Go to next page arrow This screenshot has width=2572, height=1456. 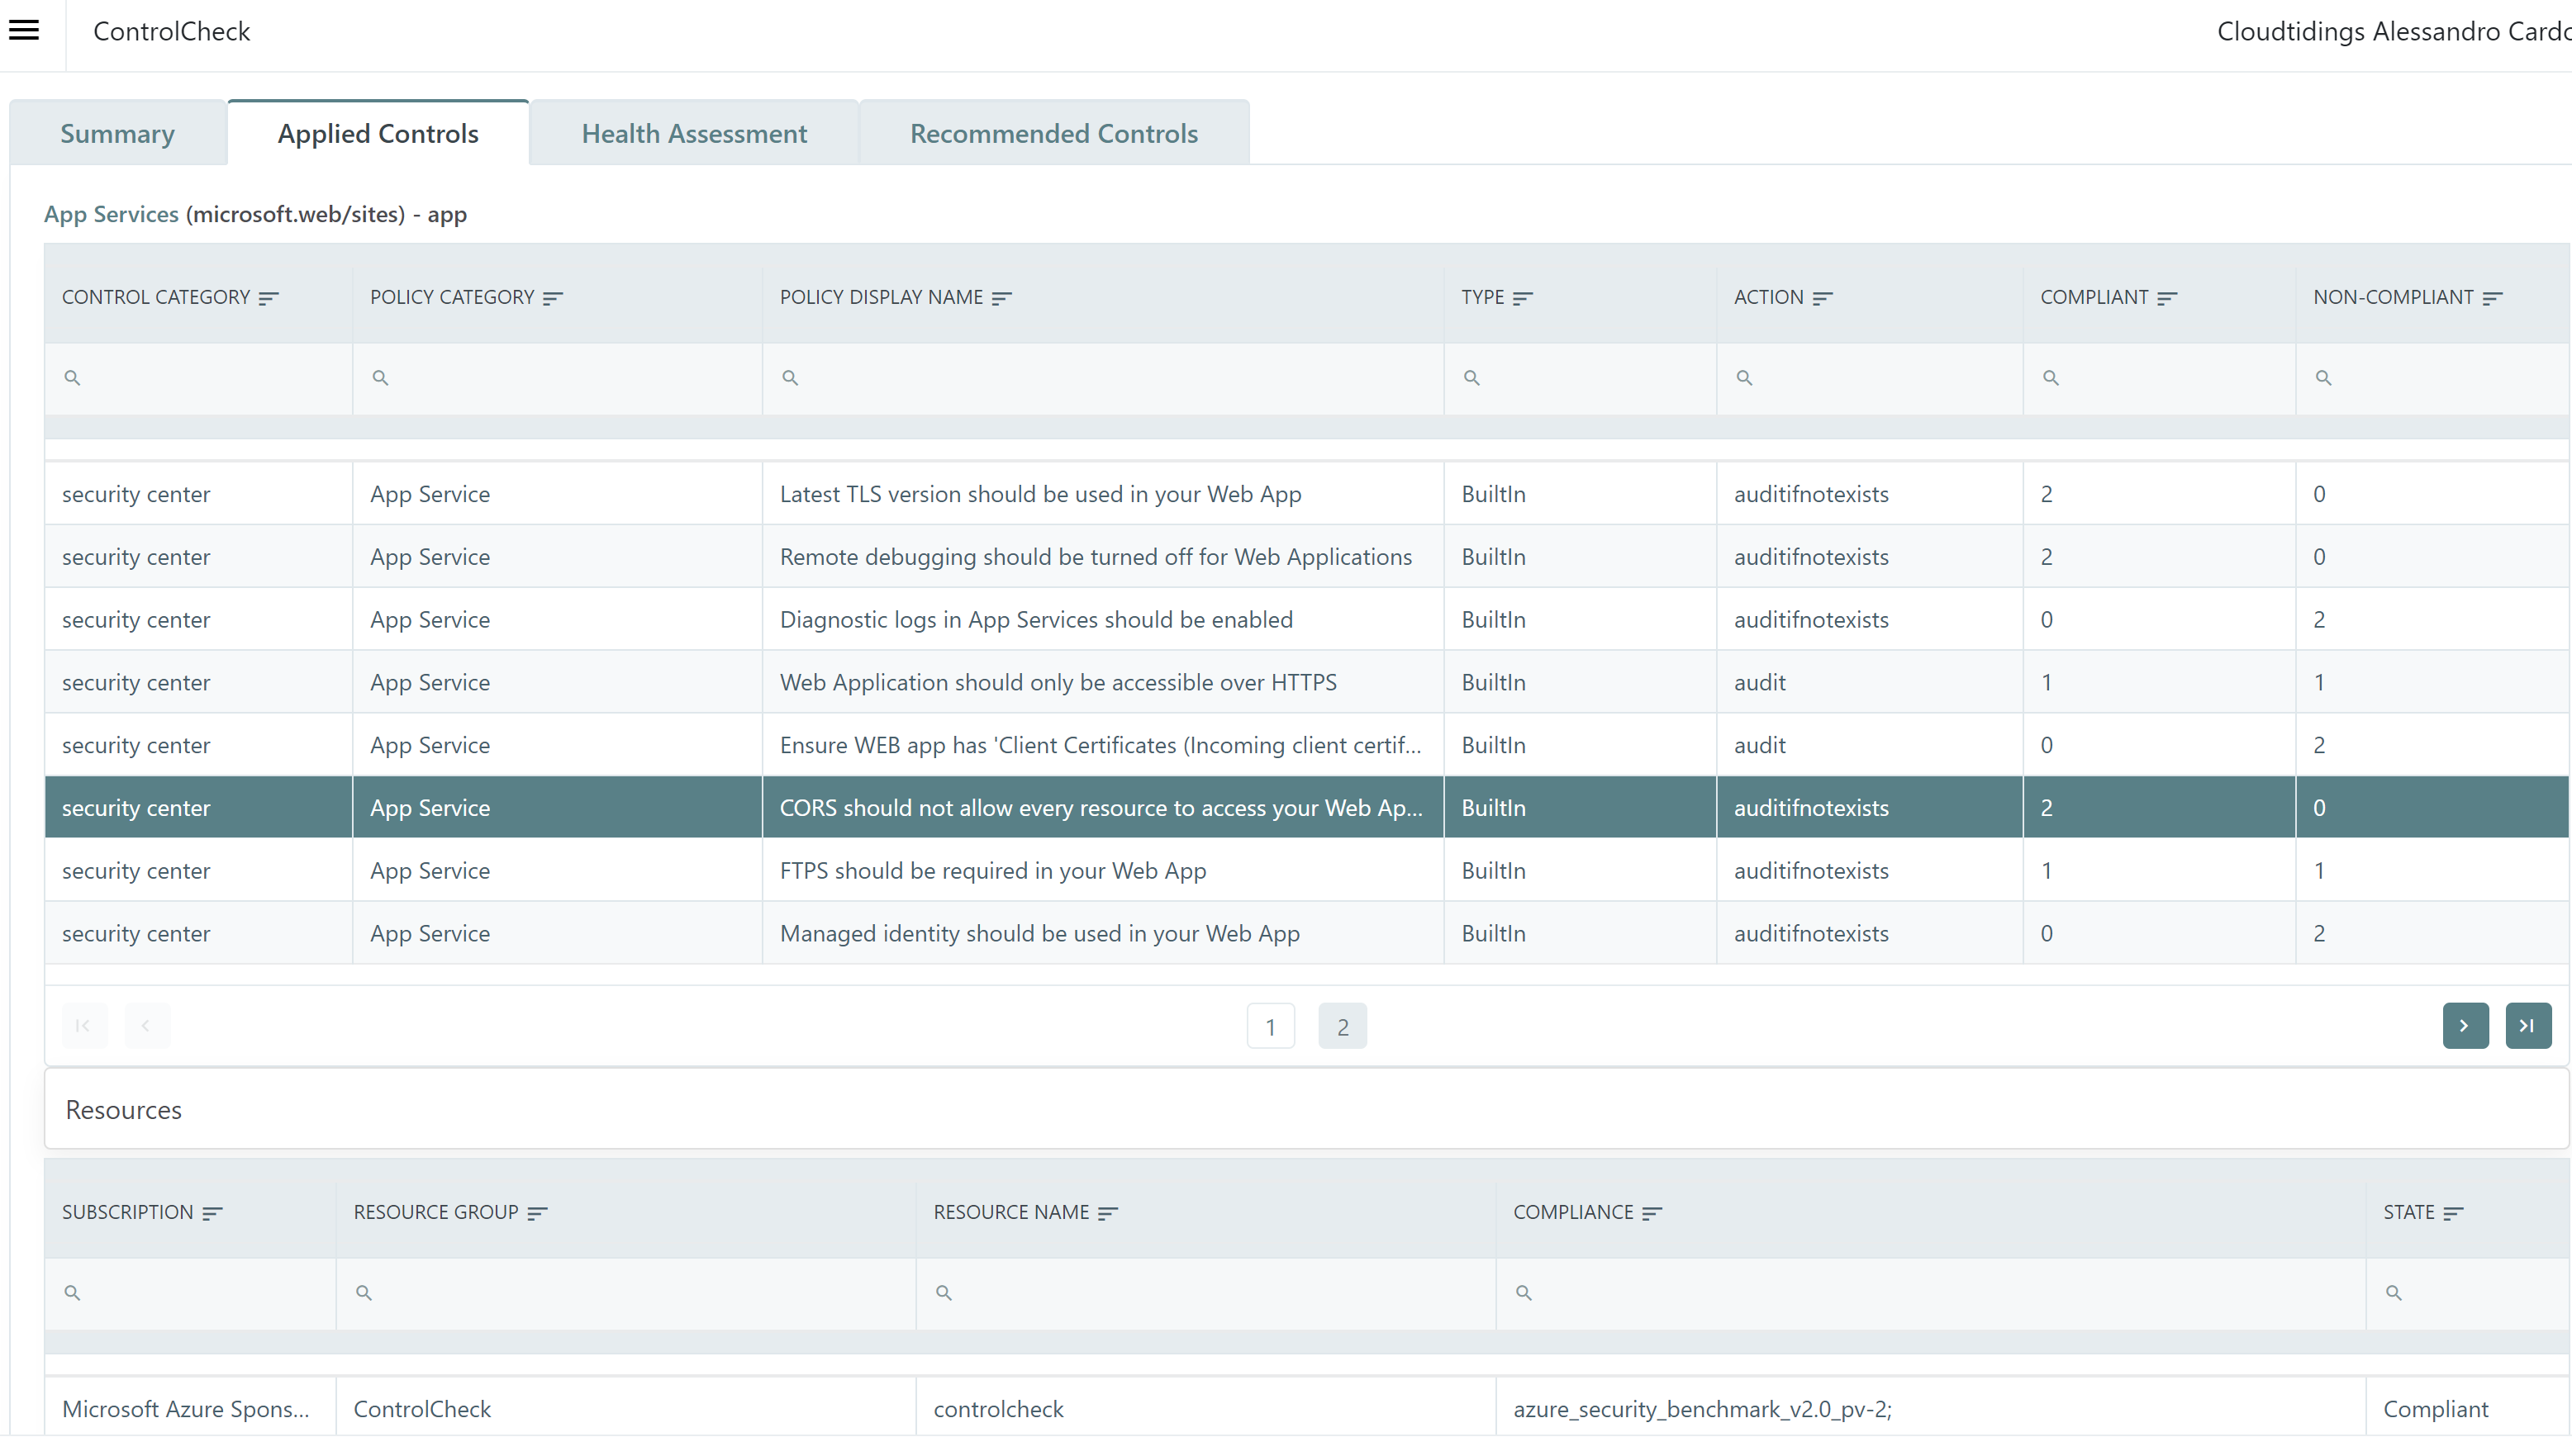pyautogui.click(x=2464, y=1026)
